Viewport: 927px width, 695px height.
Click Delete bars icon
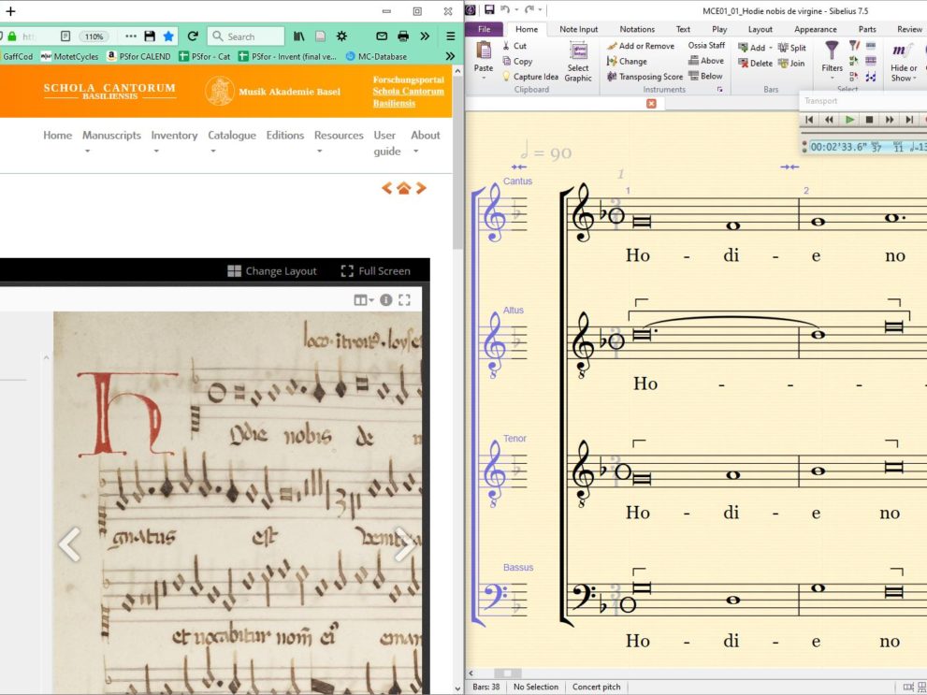pos(744,64)
